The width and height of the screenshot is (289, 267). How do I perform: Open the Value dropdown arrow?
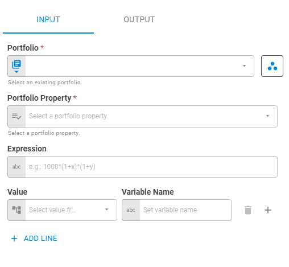[x=107, y=210]
